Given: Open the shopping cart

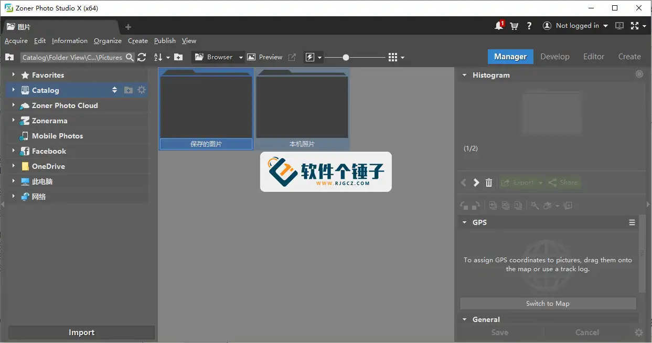Looking at the screenshot, I should tap(514, 26).
